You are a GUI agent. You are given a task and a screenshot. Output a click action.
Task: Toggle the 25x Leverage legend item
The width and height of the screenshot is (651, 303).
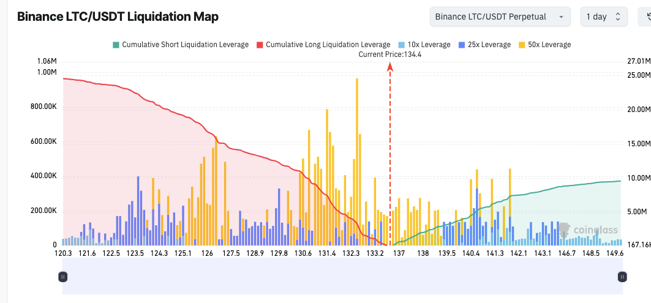point(484,45)
